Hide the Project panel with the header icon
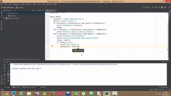Viewport: 171px width, 96px height. [43, 11]
